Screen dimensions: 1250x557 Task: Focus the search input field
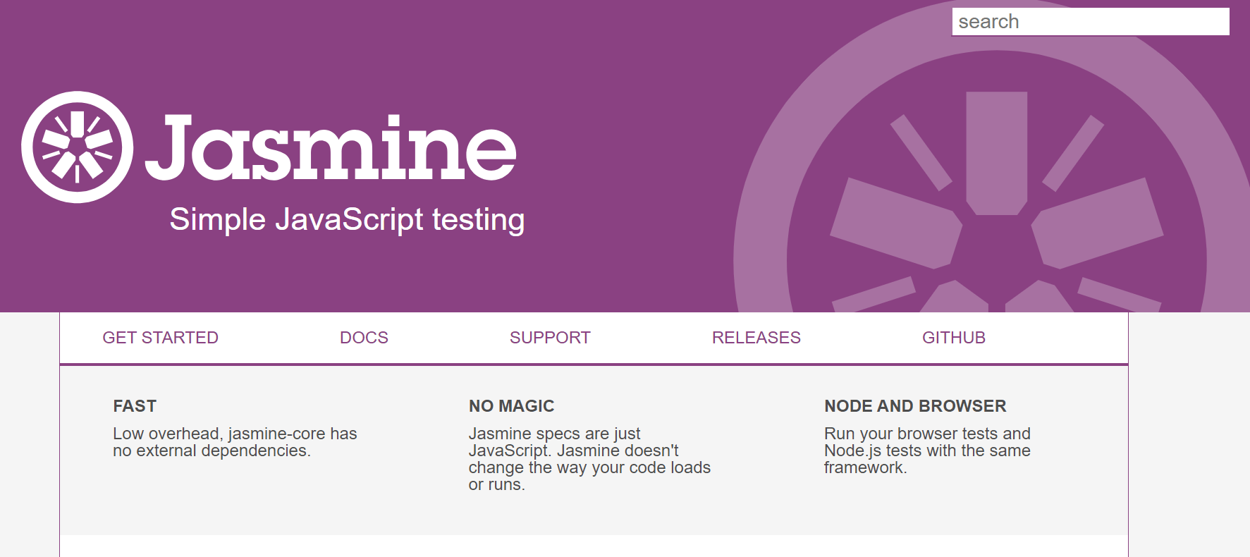pyautogui.click(x=1091, y=22)
